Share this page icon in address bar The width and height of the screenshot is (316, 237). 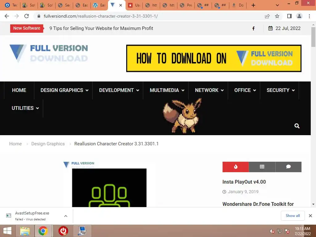(267, 16)
